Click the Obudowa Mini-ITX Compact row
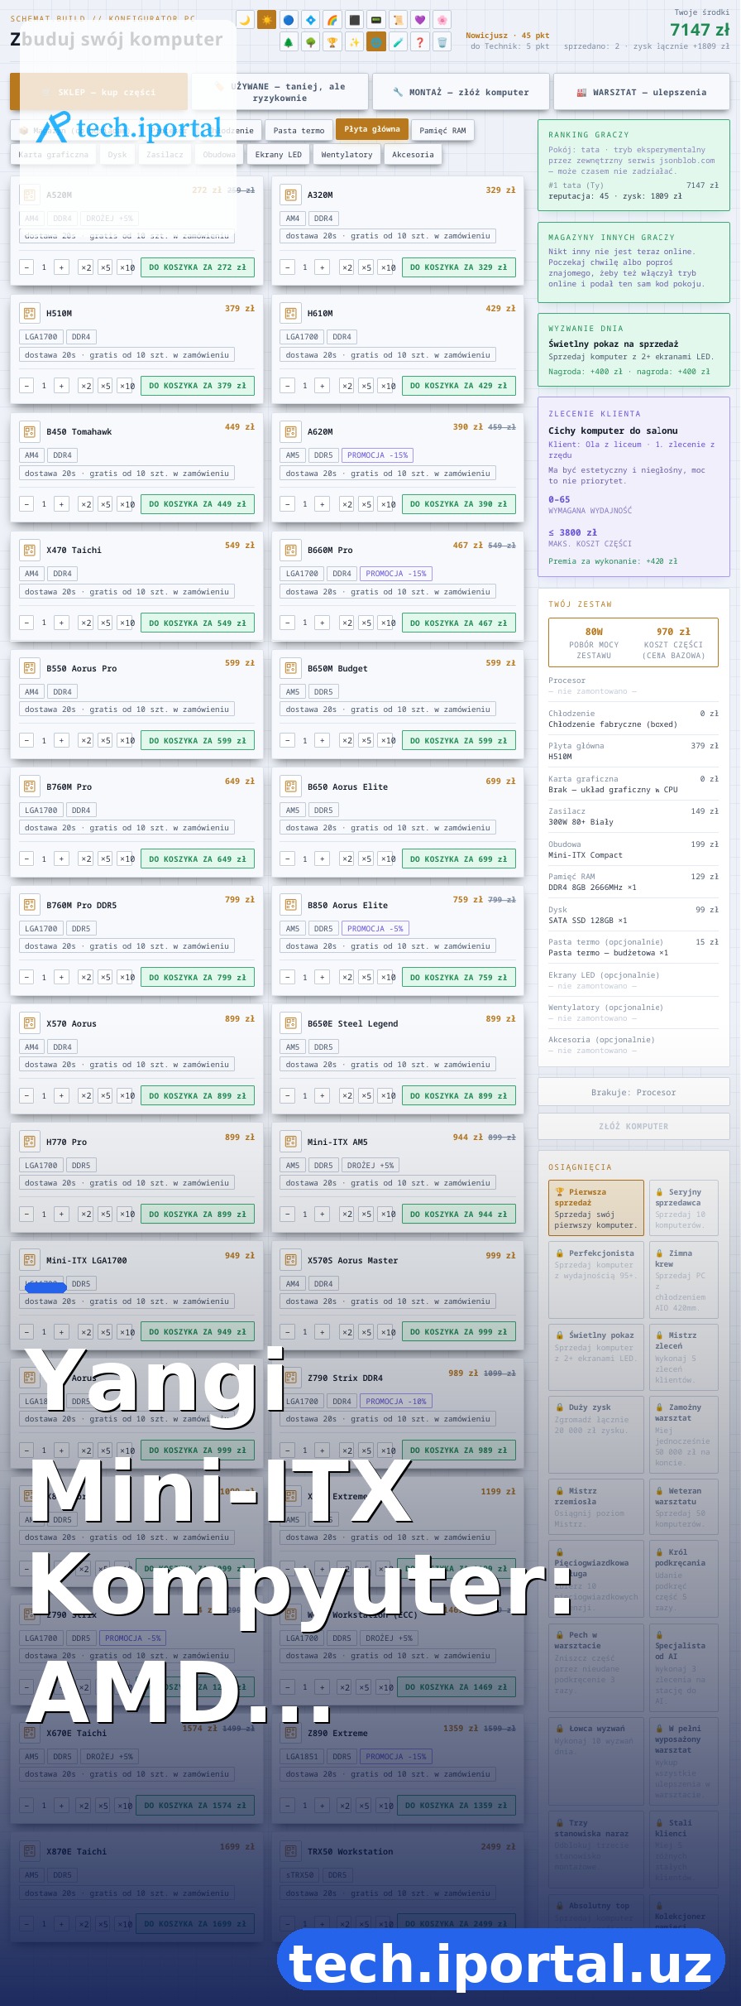 (633, 849)
